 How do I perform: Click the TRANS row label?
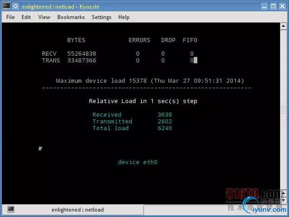(x=51, y=61)
